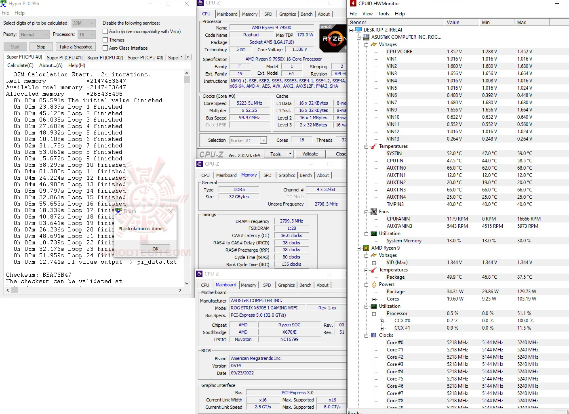
Task: Click the Take a Snapshot button
Action: [x=76, y=47]
